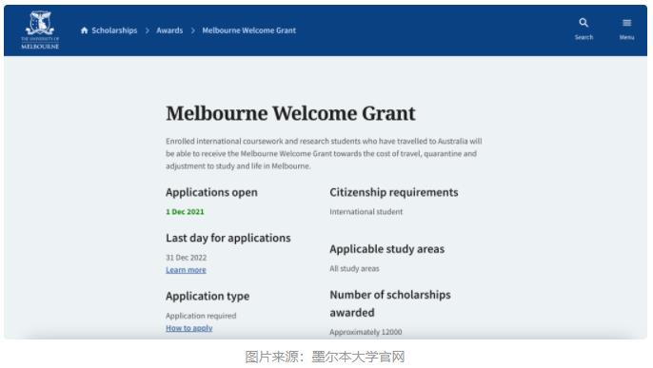Click 'International student' text

tap(366, 212)
